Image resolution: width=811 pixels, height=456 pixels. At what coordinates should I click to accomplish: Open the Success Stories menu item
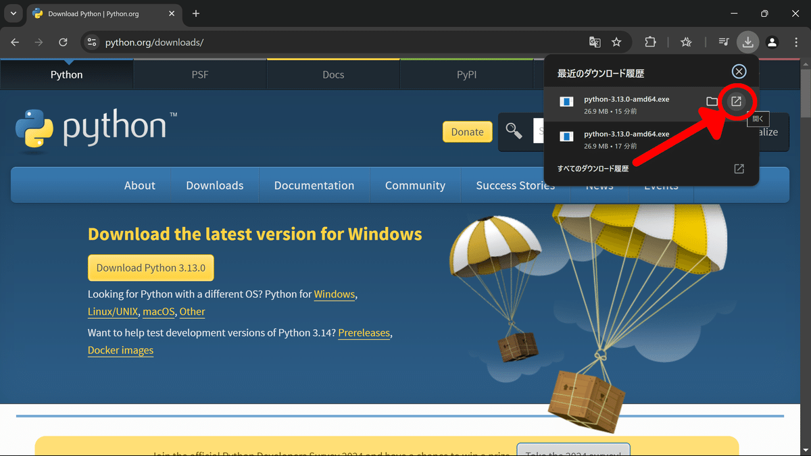[x=515, y=185]
